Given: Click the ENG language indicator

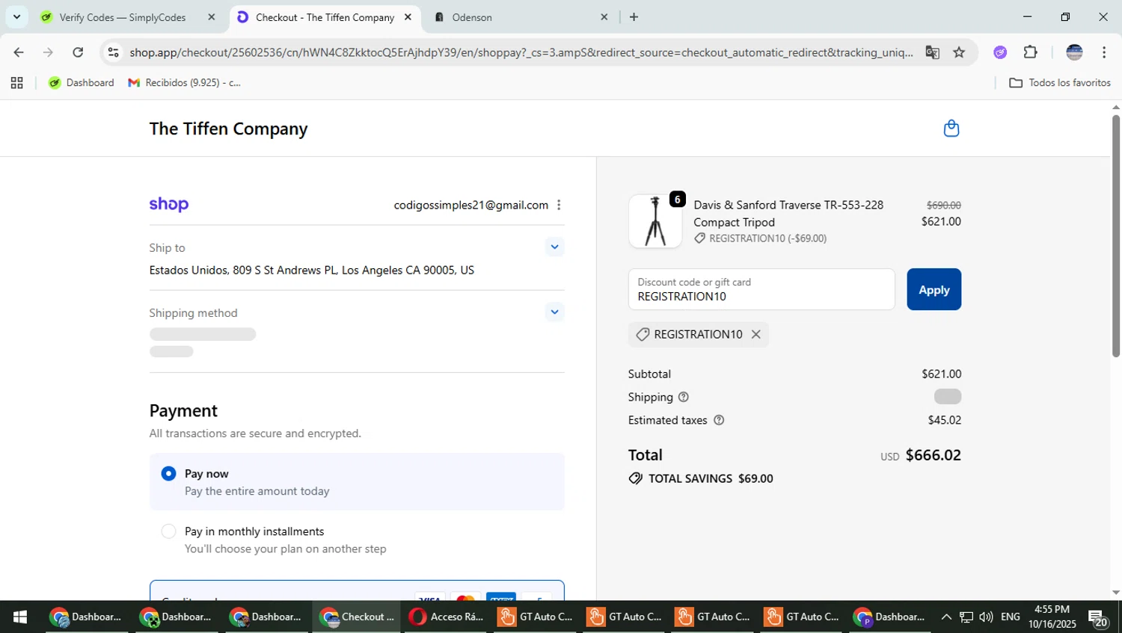Looking at the screenshot, I should pos(1010,617).
